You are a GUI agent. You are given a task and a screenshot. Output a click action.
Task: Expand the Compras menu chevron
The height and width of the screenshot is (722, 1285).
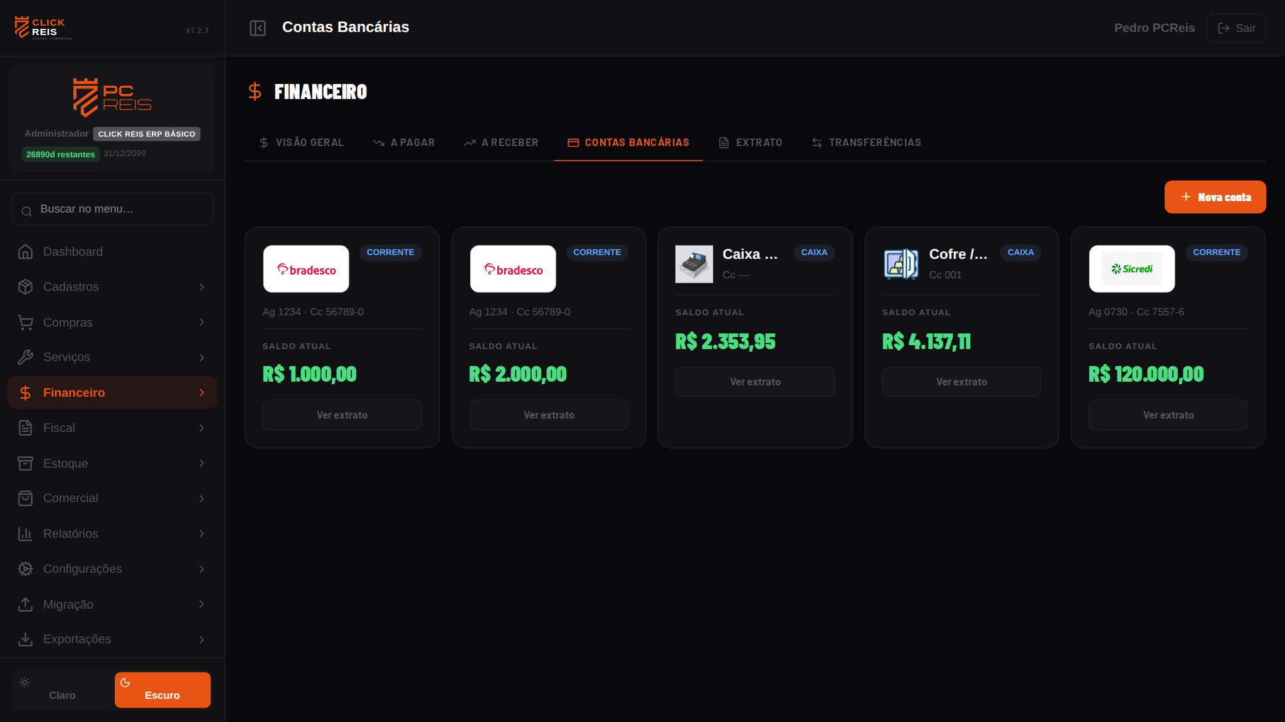coord(202,322)
